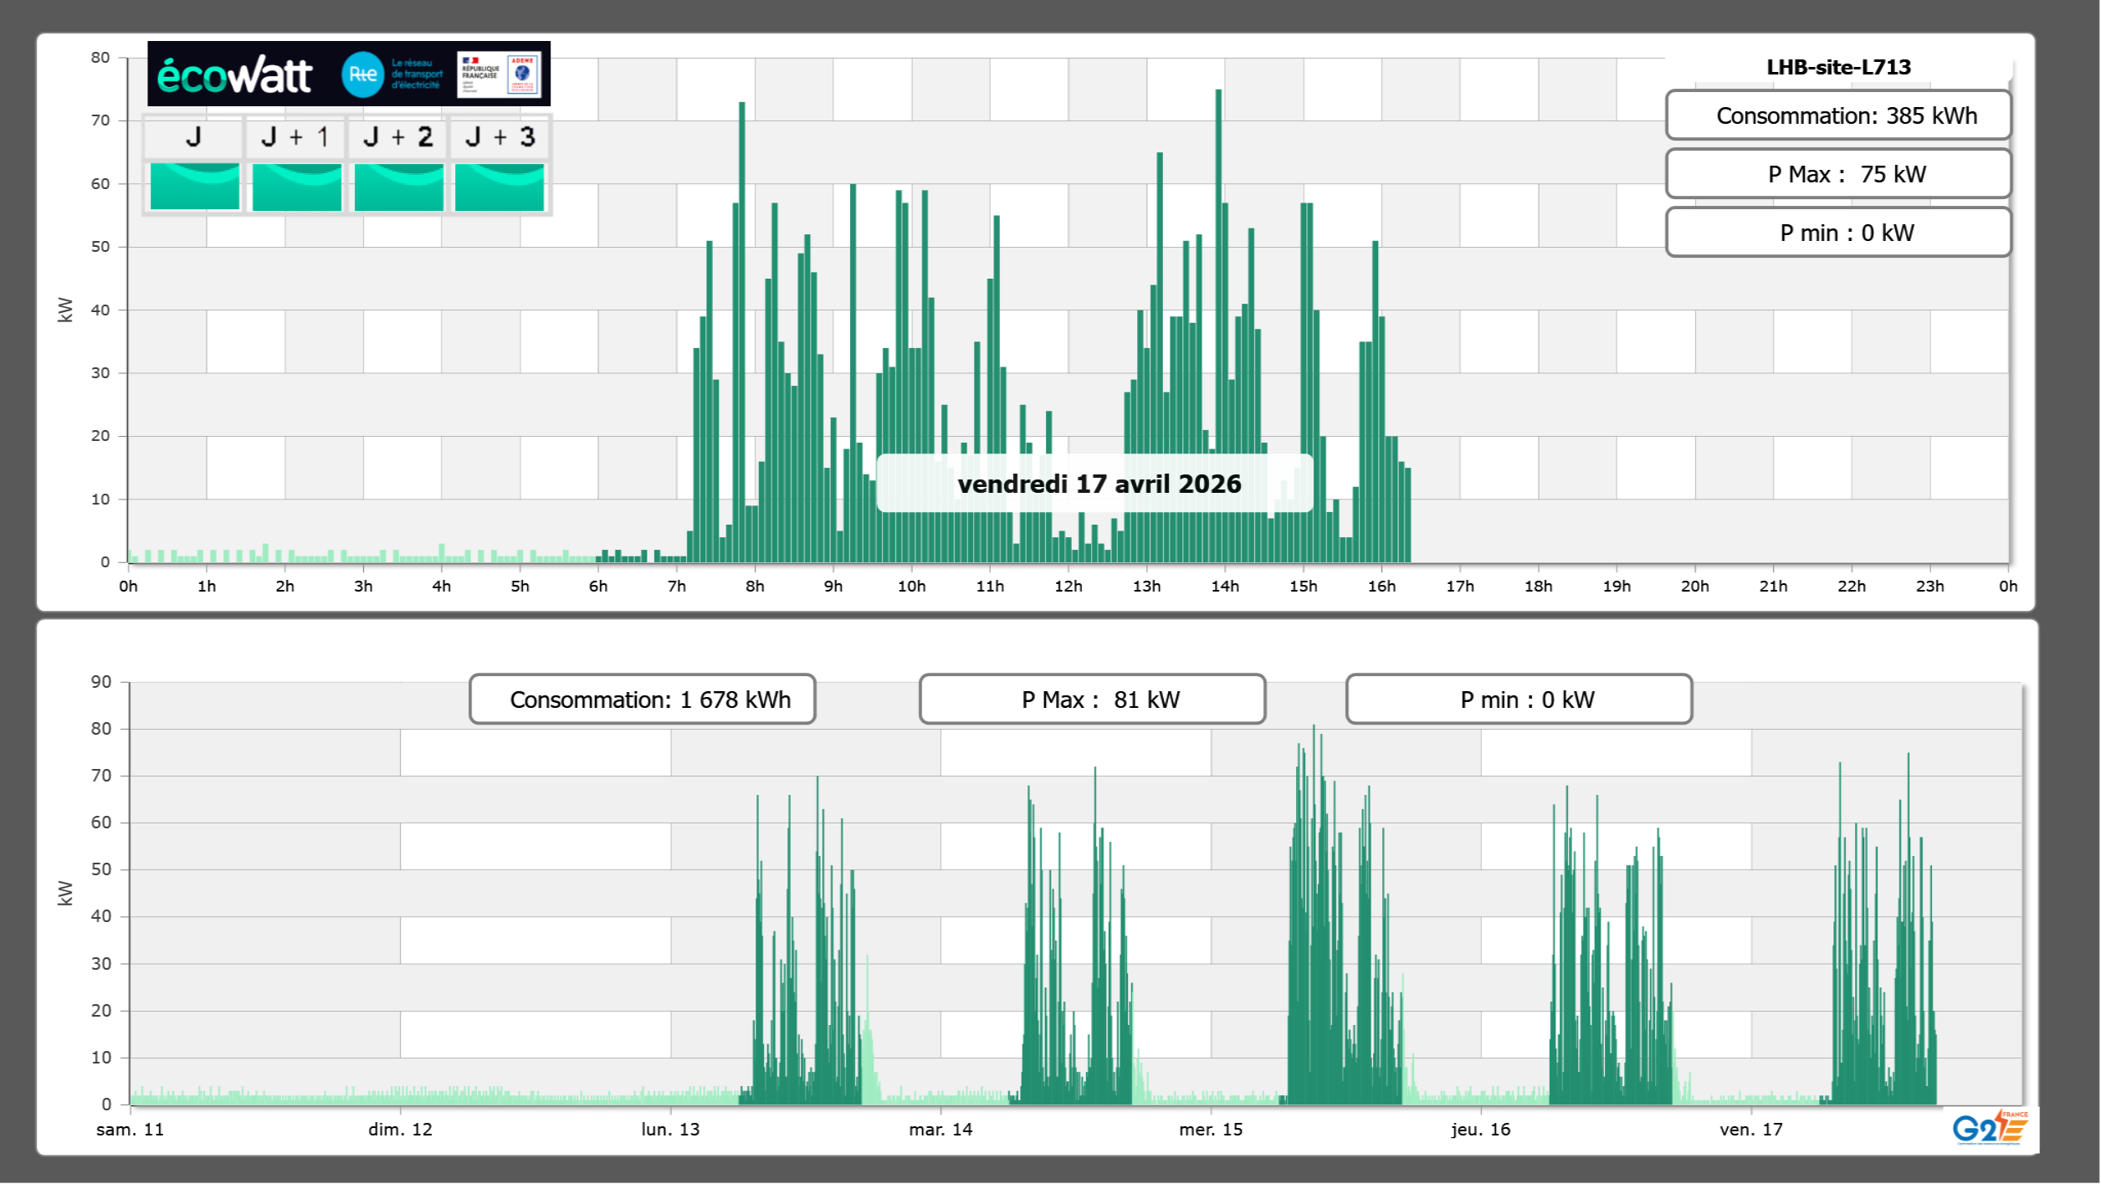Click the Consommation: 385 kWh box
The height and width of the screenshot is (1184, 2101).
click(x=1837, y=115)
